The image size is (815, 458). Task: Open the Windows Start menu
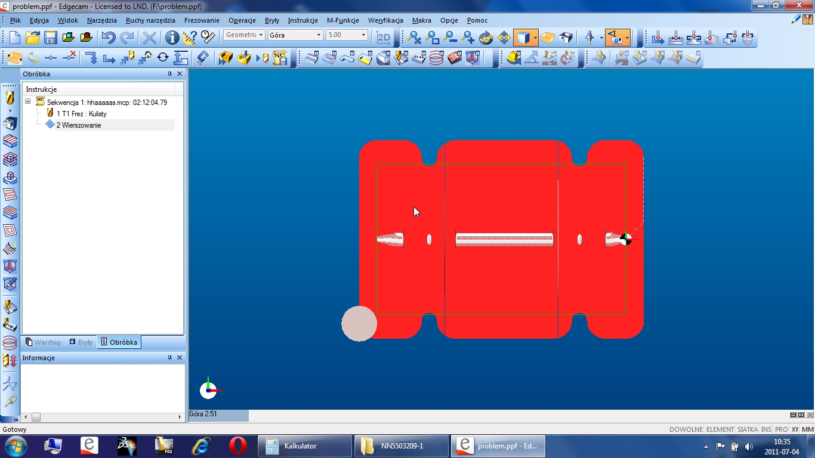pyautogui.click(x=16, y=445)
